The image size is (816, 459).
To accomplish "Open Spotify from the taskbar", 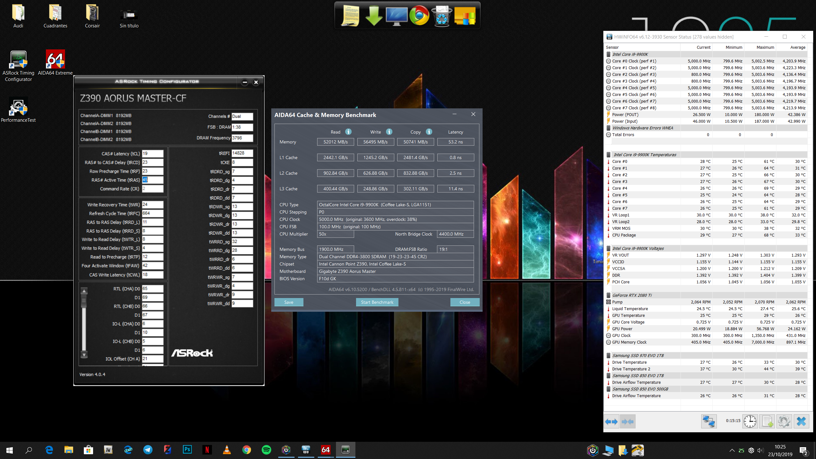I will (x=266, y=450).
